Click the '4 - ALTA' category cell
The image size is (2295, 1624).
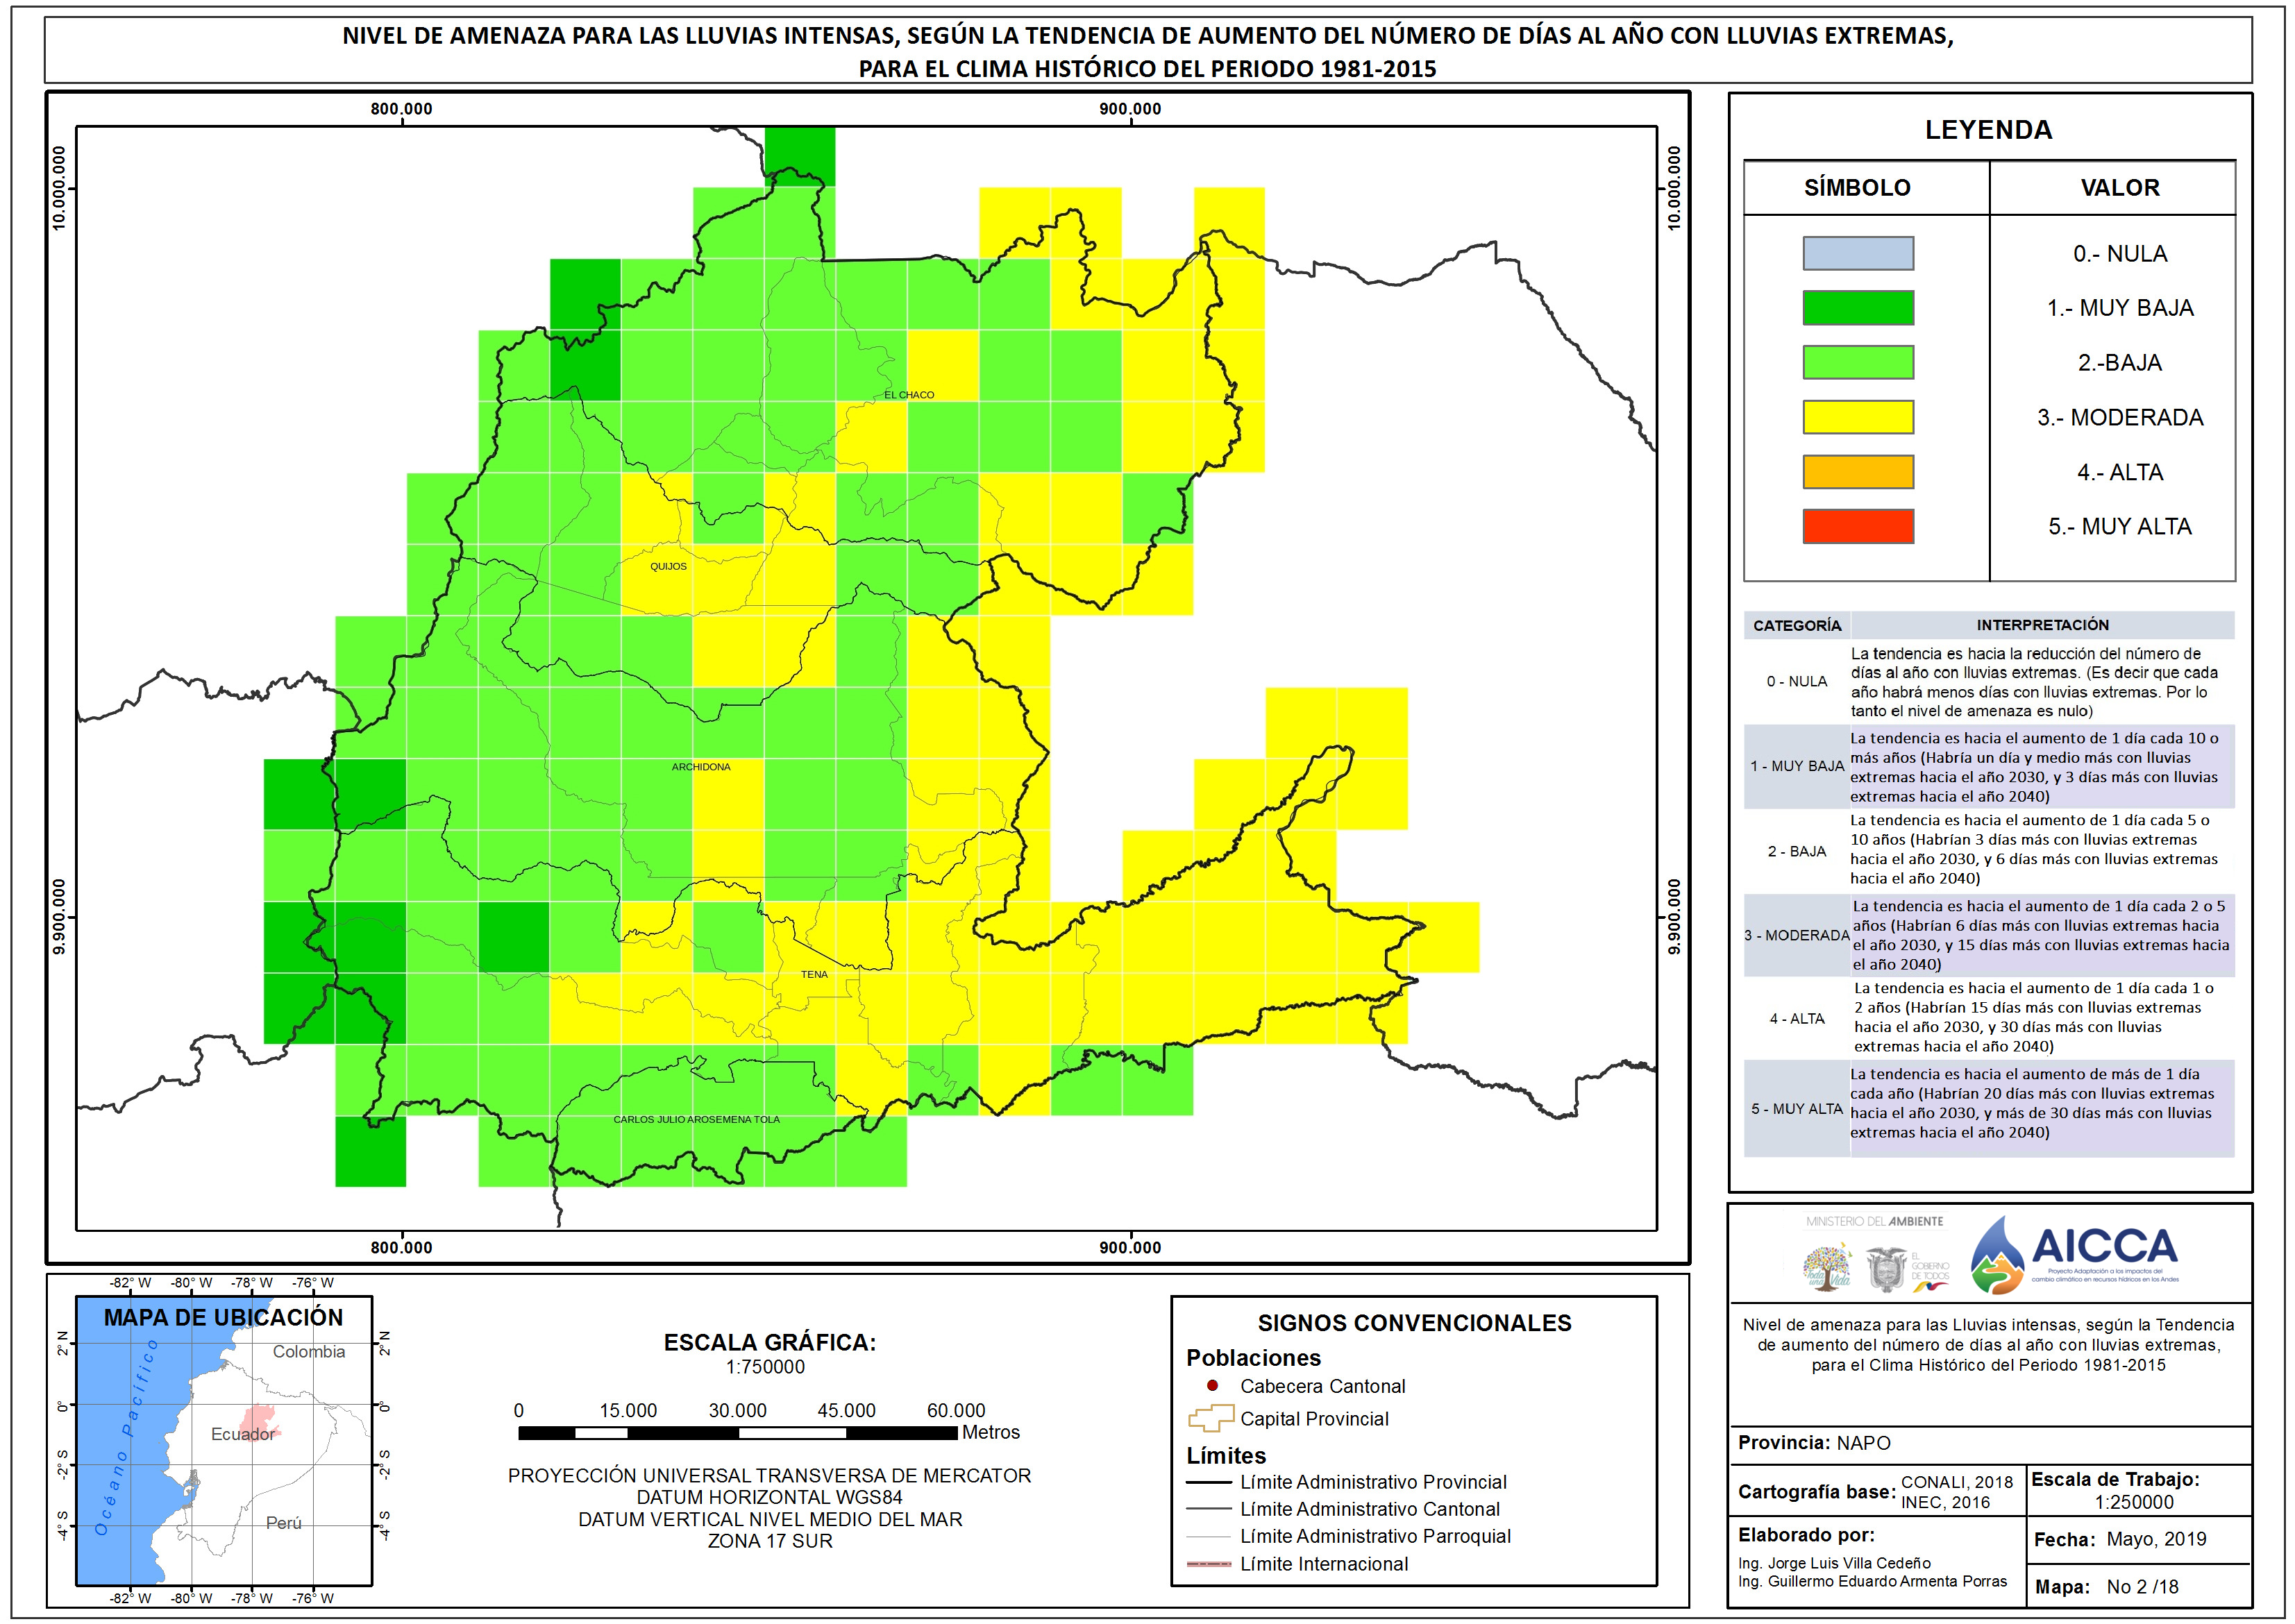(x=1796, y=1018)
